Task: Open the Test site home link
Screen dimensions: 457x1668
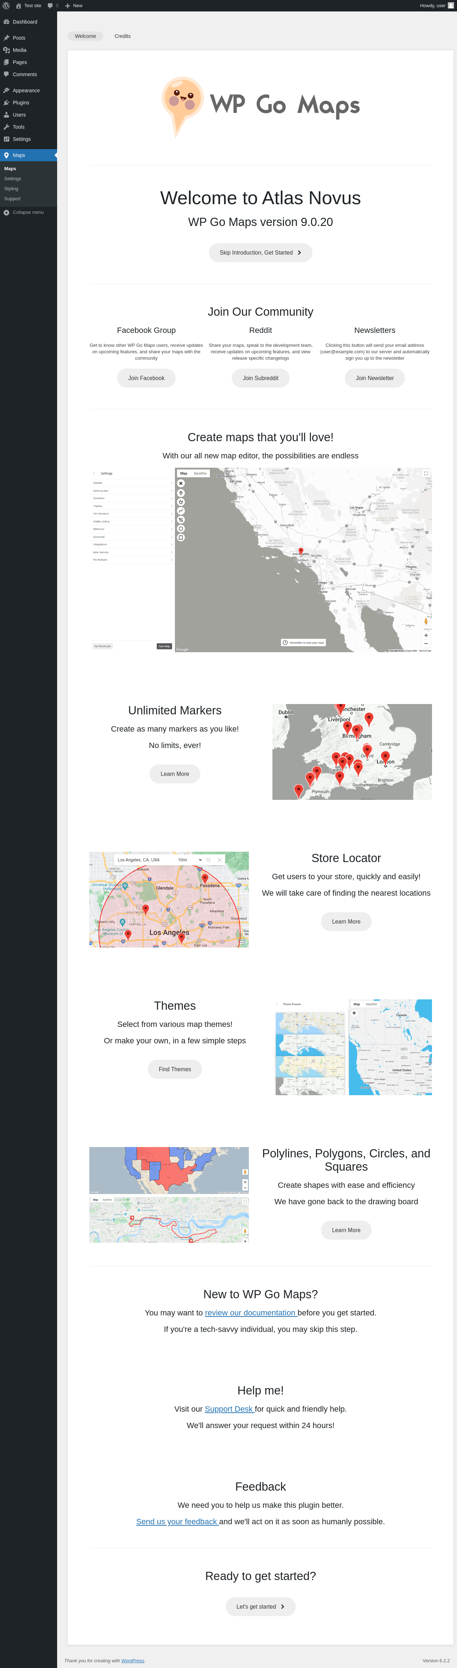Action: click(29, 6)
